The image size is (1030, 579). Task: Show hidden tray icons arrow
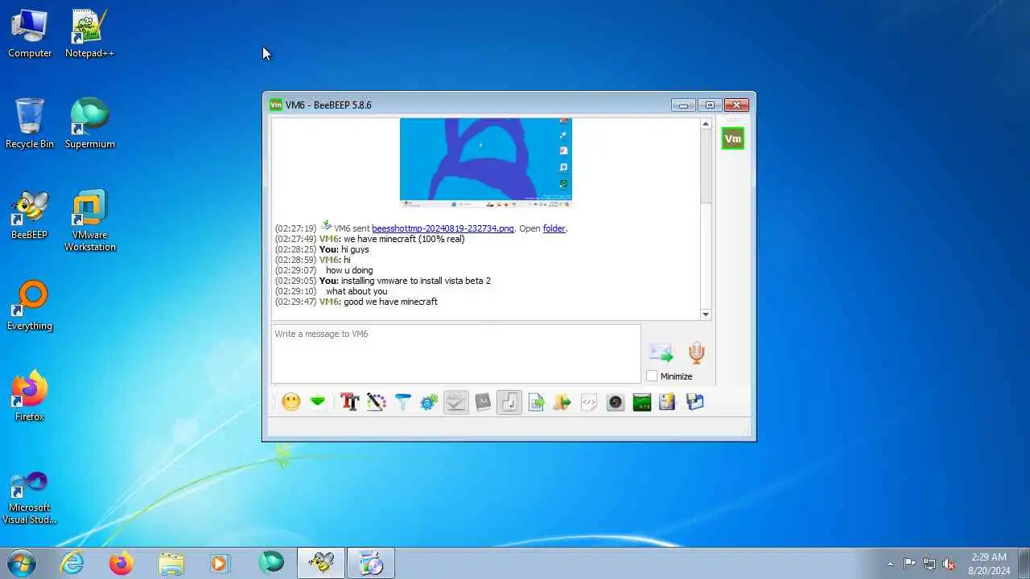(890, 564)
